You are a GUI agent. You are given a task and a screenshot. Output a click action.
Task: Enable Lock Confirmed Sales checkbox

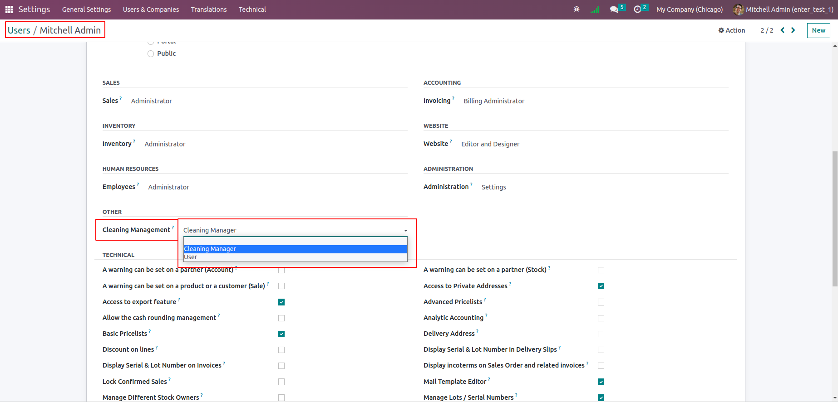tap(281, 382)
